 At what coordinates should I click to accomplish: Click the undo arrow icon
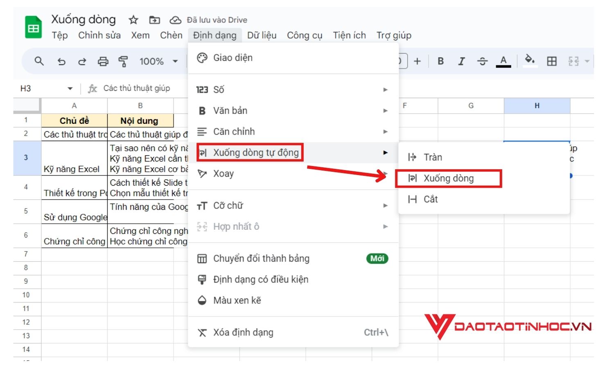tap(61, 61)
